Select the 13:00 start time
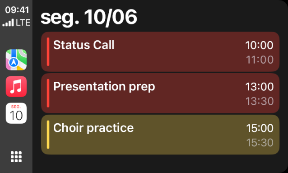Viewport: 288px width, 173px height. coord(260,87)
